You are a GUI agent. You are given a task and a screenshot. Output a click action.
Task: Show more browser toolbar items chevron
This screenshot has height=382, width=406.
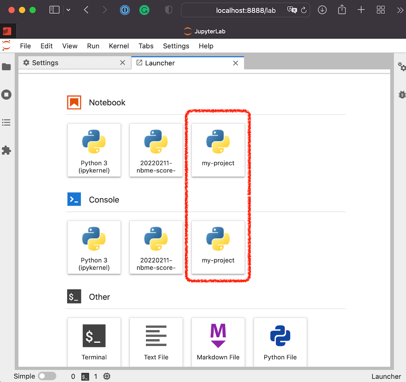[400, 10]
